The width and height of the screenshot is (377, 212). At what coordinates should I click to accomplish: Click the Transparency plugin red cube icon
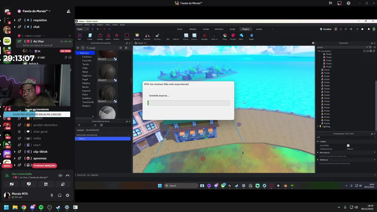coord(233,36)
